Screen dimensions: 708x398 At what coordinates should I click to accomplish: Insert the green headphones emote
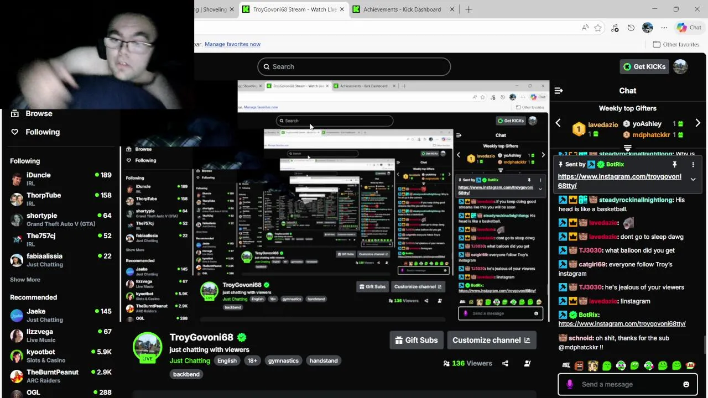click(621, 365)
